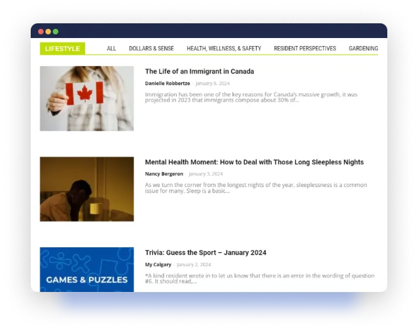Open the RESIDENT PERSPECTIVES tab
Screen dimensions: 418x330
tap(305, 48)
